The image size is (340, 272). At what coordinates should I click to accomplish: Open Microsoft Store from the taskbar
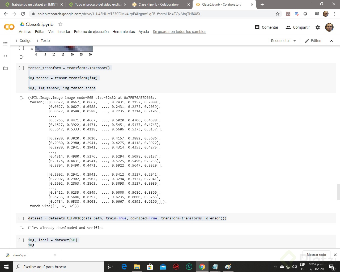[x=150, y=267]
